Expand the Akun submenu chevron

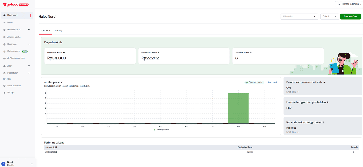29,66
